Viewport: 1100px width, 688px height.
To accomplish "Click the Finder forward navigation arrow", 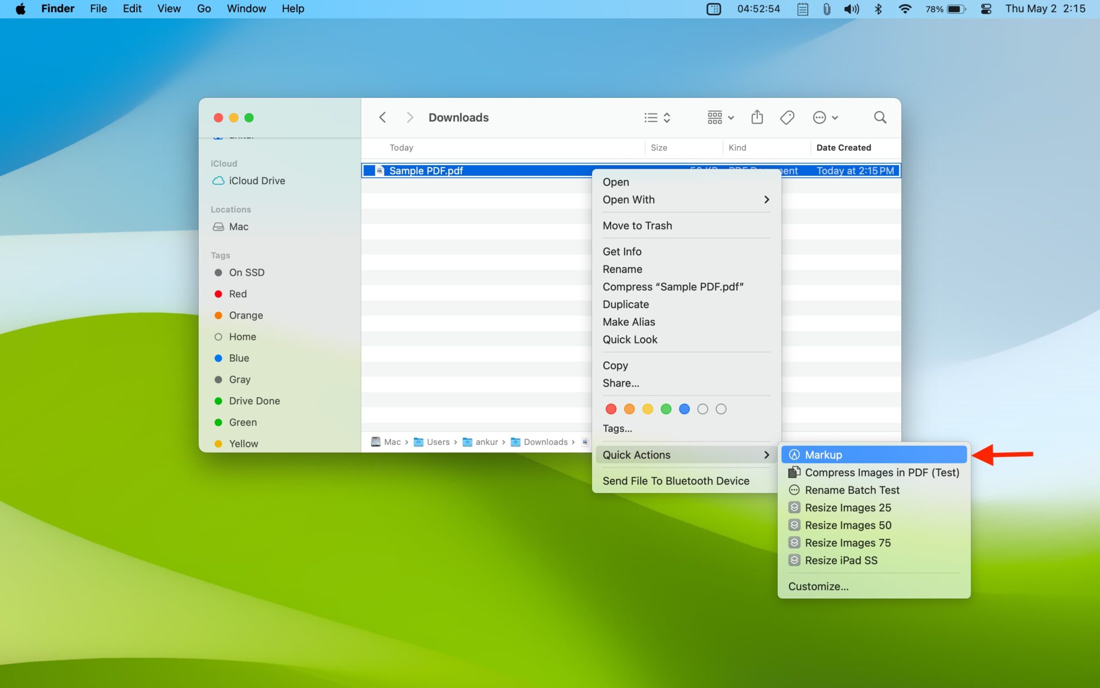I will pyautogui.click(x=410, y=117).
